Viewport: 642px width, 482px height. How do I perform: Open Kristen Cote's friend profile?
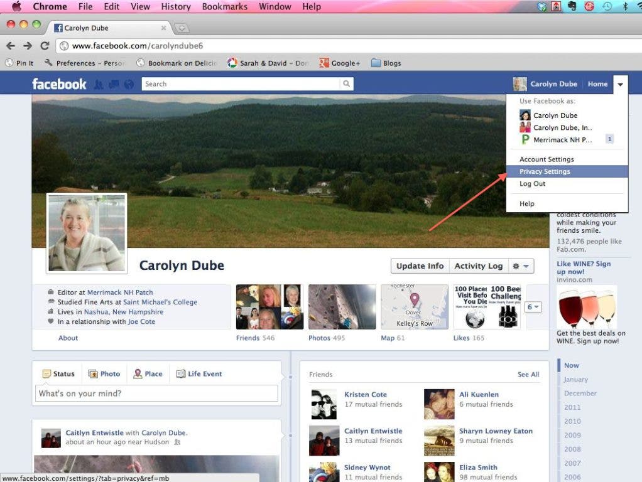click(366, 394)
